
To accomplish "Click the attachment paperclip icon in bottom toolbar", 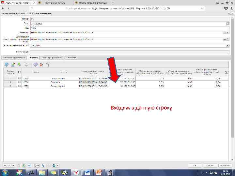I will [43, 166].
